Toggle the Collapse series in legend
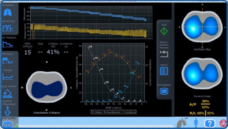228x129 pixels. (97, 112)
